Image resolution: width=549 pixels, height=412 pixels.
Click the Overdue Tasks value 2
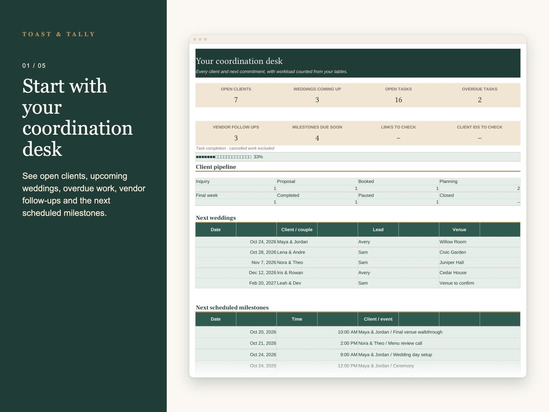click(x=480, y=100)
